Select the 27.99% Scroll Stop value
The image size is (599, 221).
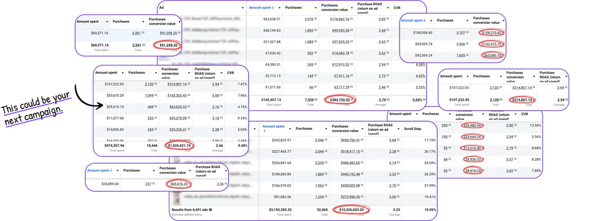[x=430, y=186]
